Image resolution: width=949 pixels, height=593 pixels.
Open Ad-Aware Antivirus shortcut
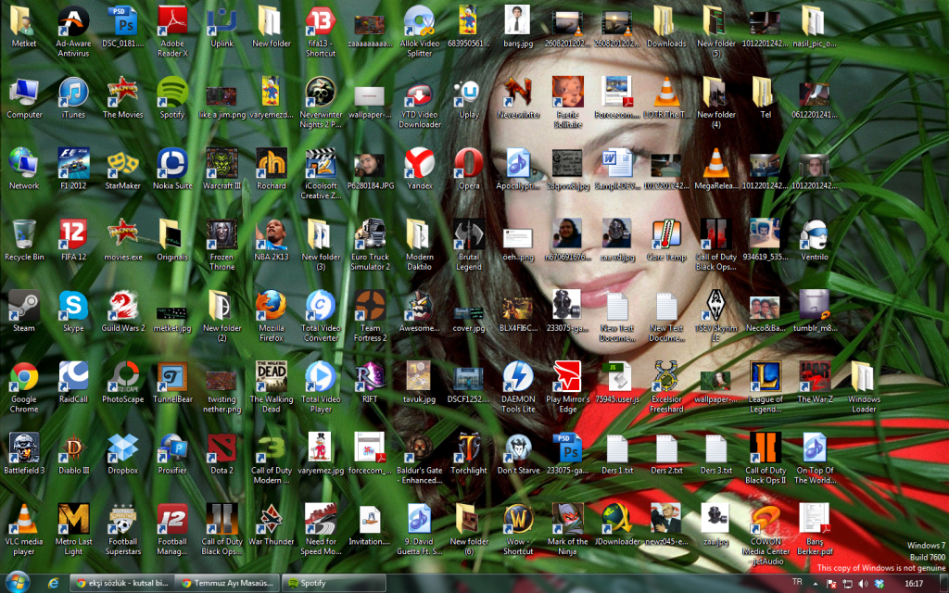(x=73, y=22)
